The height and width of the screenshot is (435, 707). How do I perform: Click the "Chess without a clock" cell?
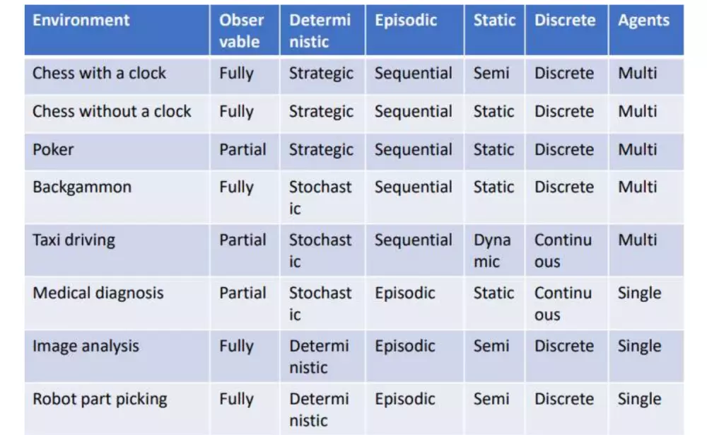(112, 111)
